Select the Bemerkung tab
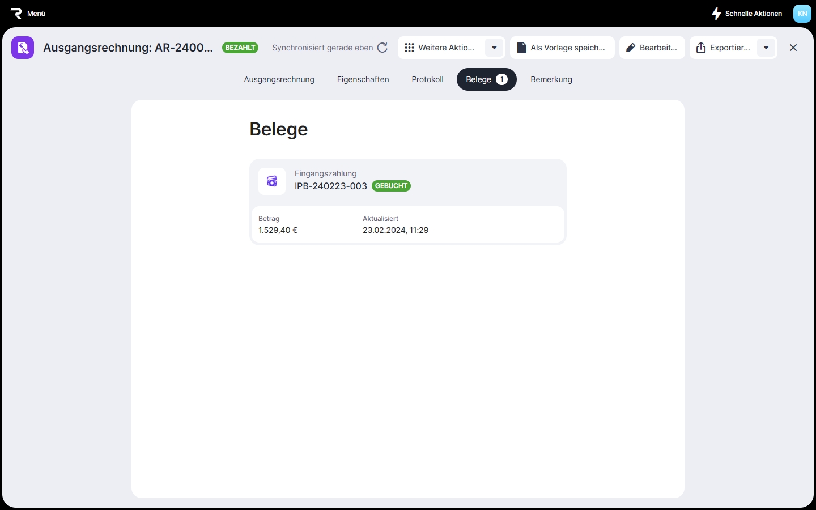 tap(551, 79)
